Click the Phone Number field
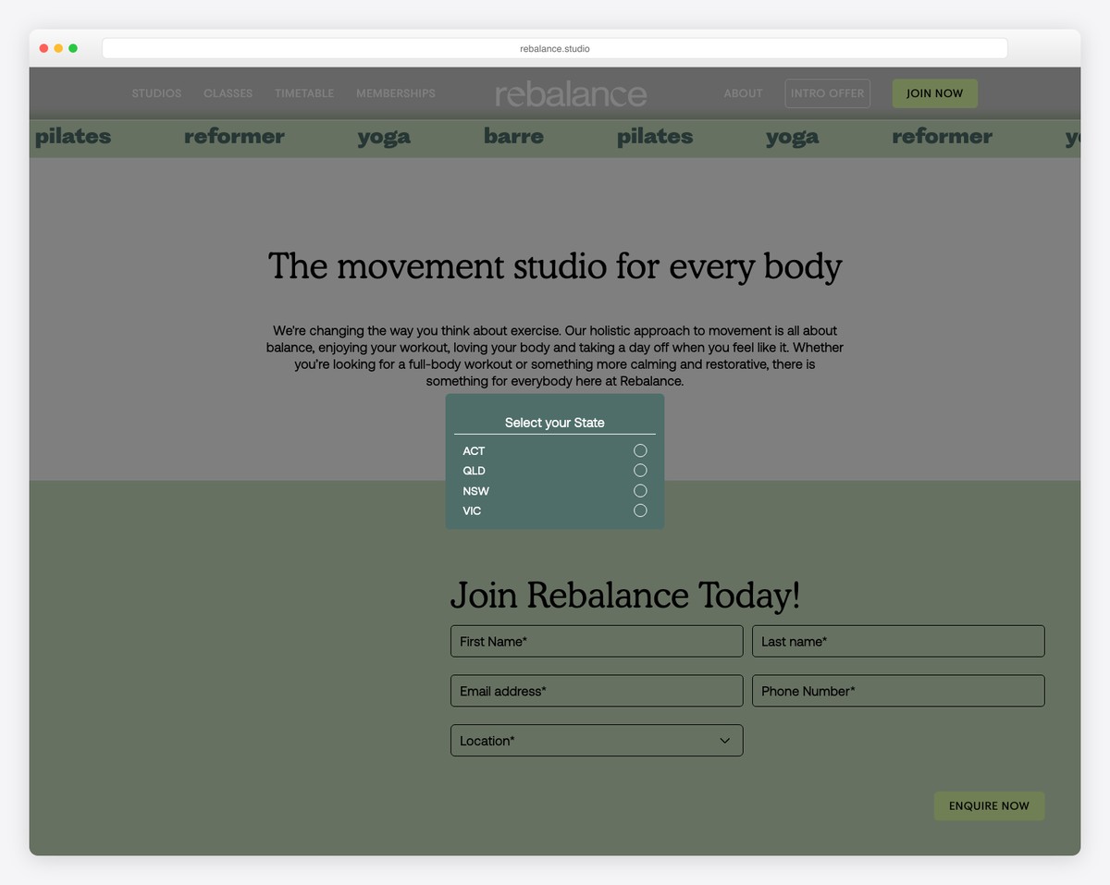Viewport: 1110px width, 885px height. [897, 690]
